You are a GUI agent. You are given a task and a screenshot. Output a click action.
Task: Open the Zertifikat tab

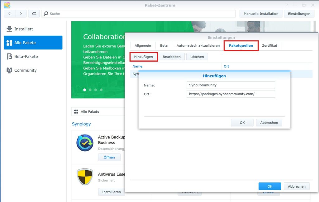269,45
